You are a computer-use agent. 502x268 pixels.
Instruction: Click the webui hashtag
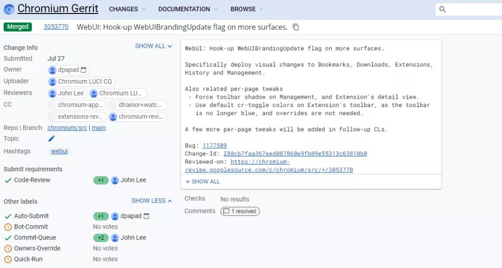coord(59,151)
